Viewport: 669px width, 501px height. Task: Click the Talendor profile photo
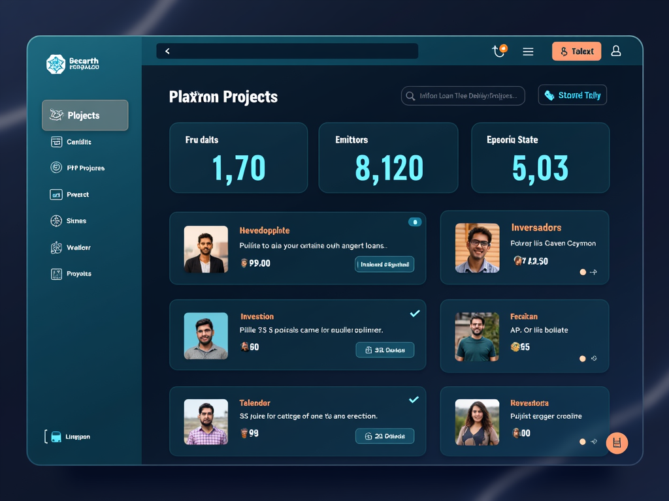[x=206, y=422]
